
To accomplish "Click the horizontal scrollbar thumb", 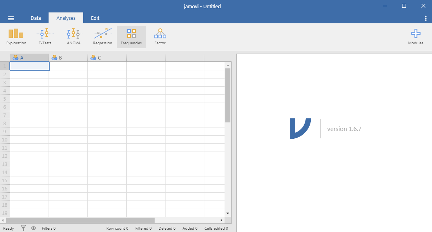I will 80,220.
